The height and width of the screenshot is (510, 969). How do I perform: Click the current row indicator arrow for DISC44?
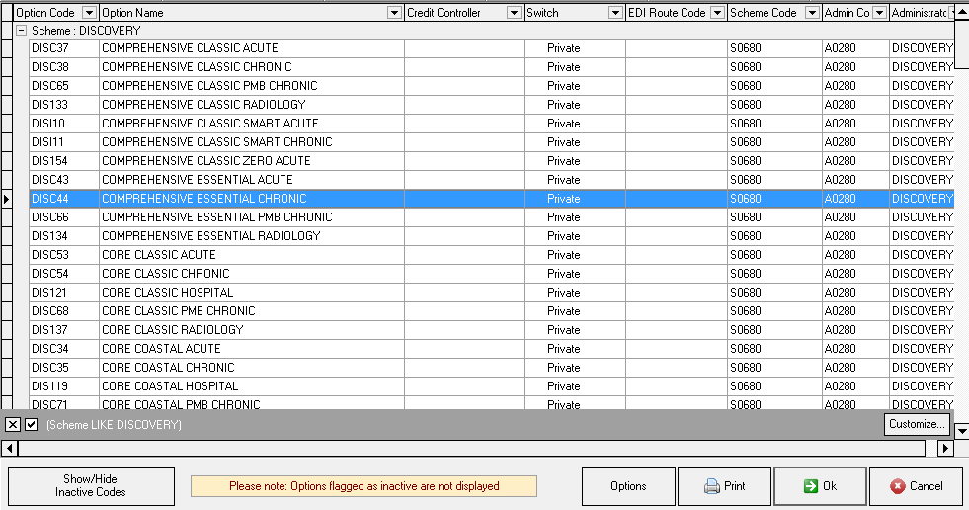(7, 199)
